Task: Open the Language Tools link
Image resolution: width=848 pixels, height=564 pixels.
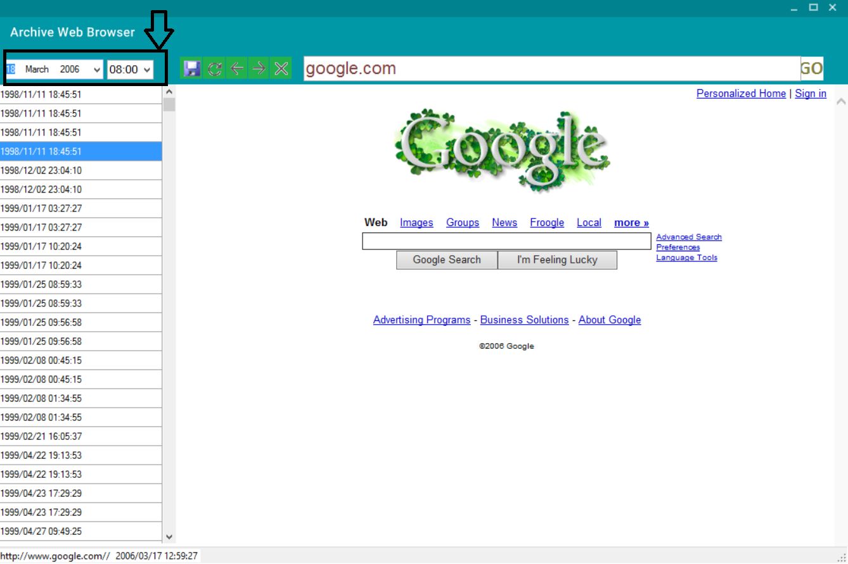Action: click(x=686, y=258)
